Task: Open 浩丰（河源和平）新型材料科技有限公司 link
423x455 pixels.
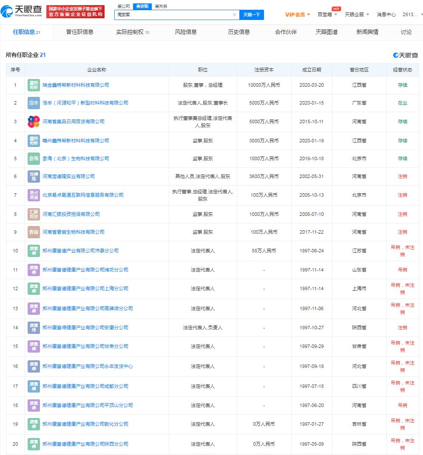Action: (x=85, y=103)
